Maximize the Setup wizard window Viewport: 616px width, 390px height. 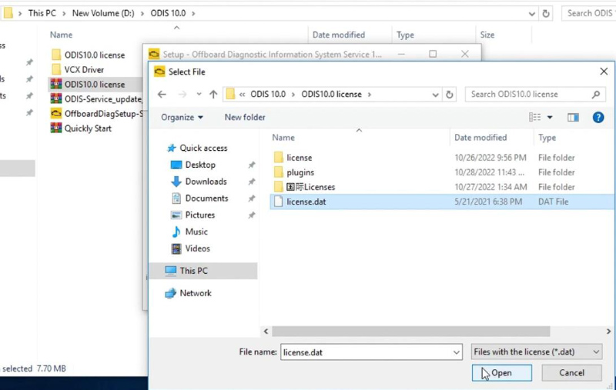click(433, 54)
